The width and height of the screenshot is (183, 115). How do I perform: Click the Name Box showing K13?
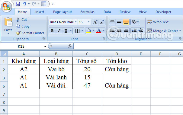click(x=21, y=46)
